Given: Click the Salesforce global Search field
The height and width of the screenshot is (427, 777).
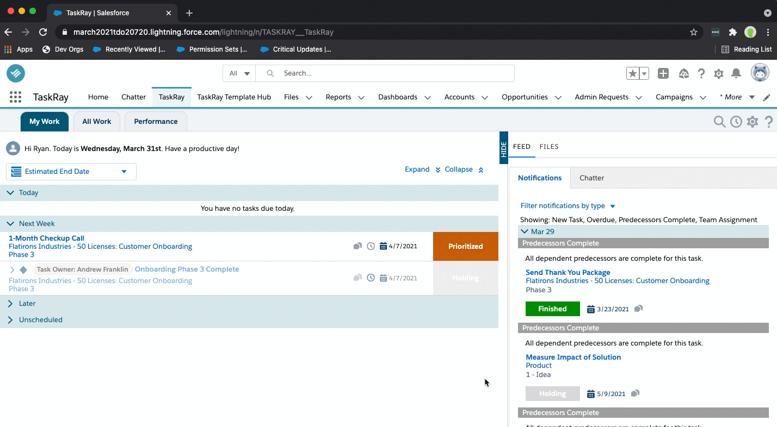Looking at the screenshot, I should tap(385, 73).
